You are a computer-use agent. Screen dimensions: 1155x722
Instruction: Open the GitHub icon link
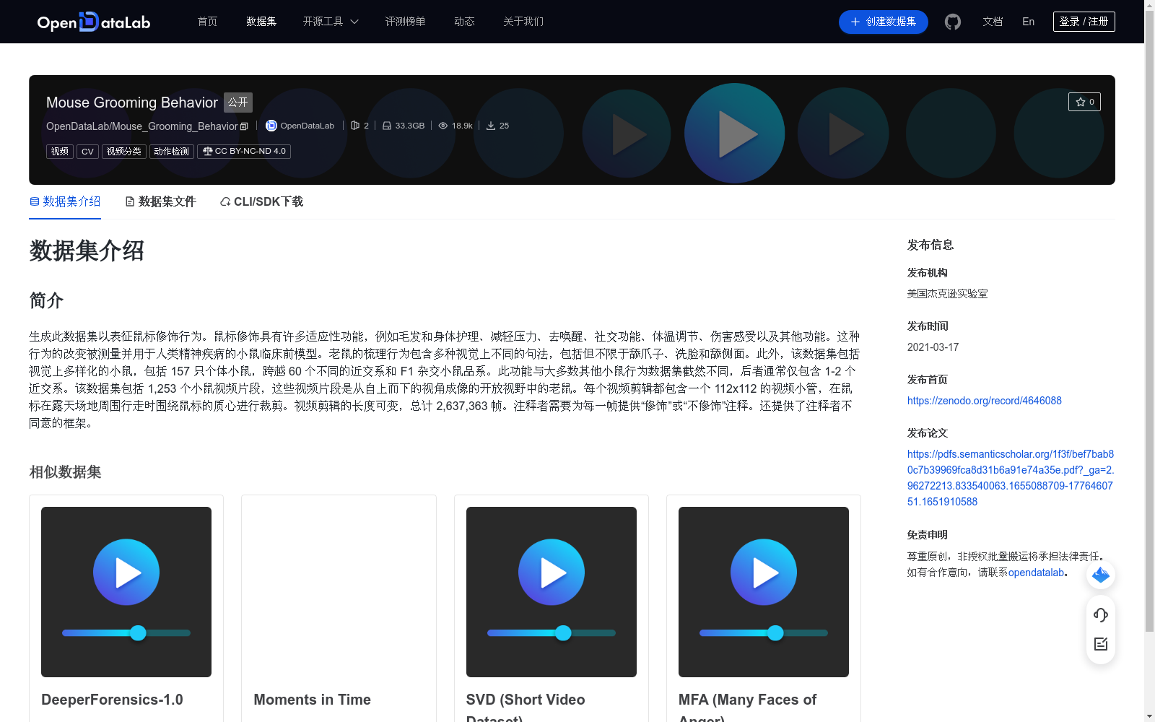click(x=953, y=22)
